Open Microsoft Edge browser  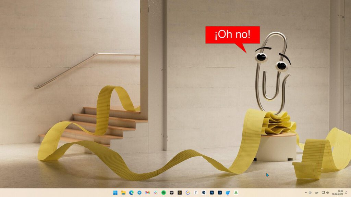tap(131, 192)
